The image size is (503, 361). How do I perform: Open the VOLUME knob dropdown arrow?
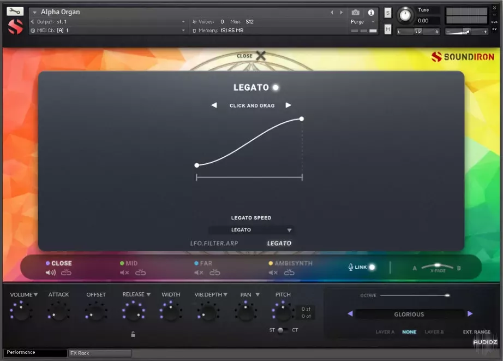[35, 294]
